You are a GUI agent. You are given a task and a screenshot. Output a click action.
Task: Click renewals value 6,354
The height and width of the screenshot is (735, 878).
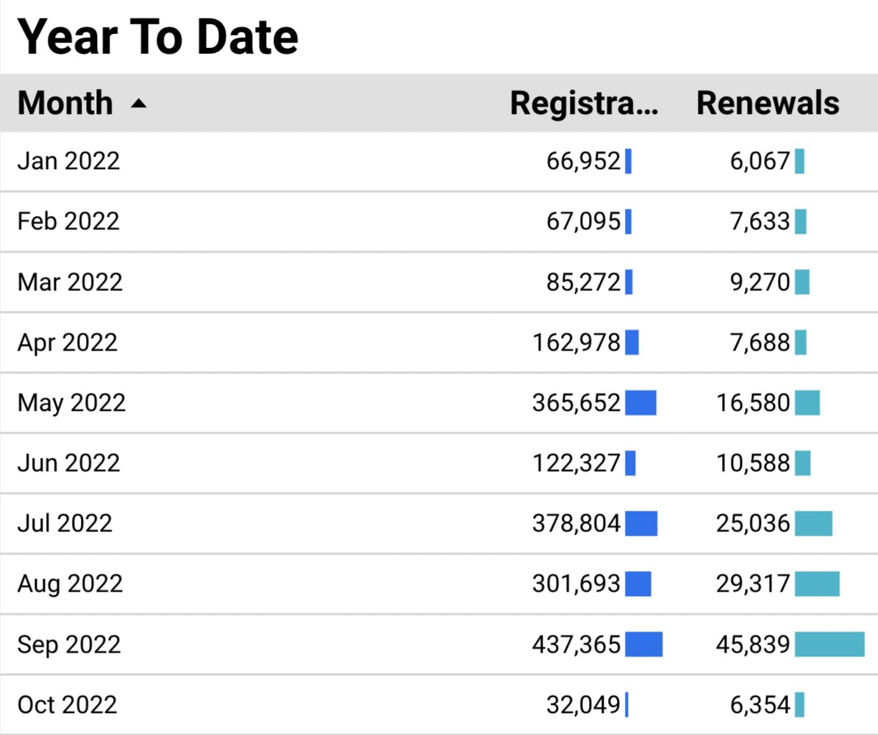pos(760,706)
